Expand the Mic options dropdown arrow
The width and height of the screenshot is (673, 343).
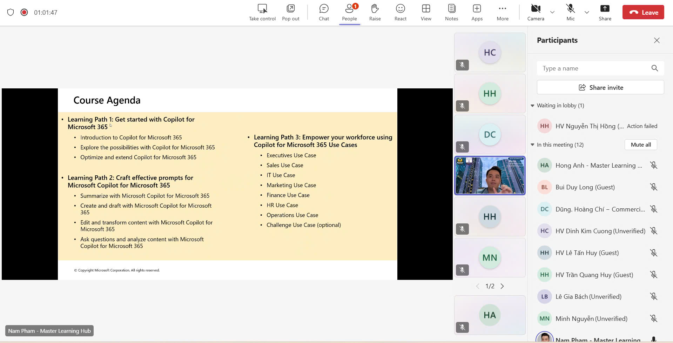pos(587,12)
